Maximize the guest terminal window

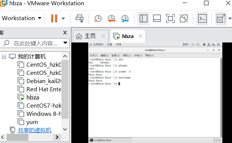[x=213, y=50]
